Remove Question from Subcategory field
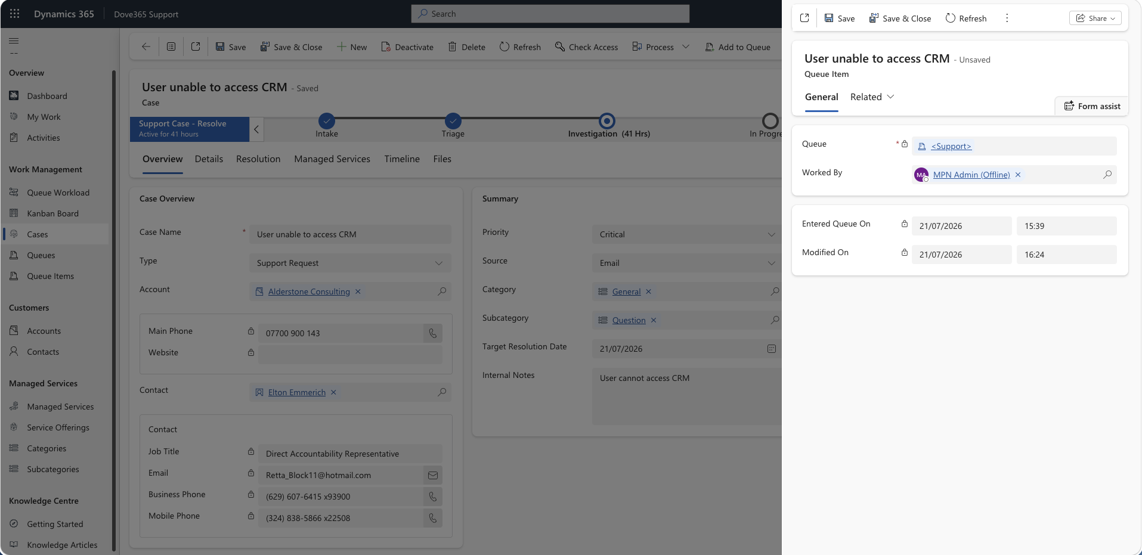 (x=653, y=320)
